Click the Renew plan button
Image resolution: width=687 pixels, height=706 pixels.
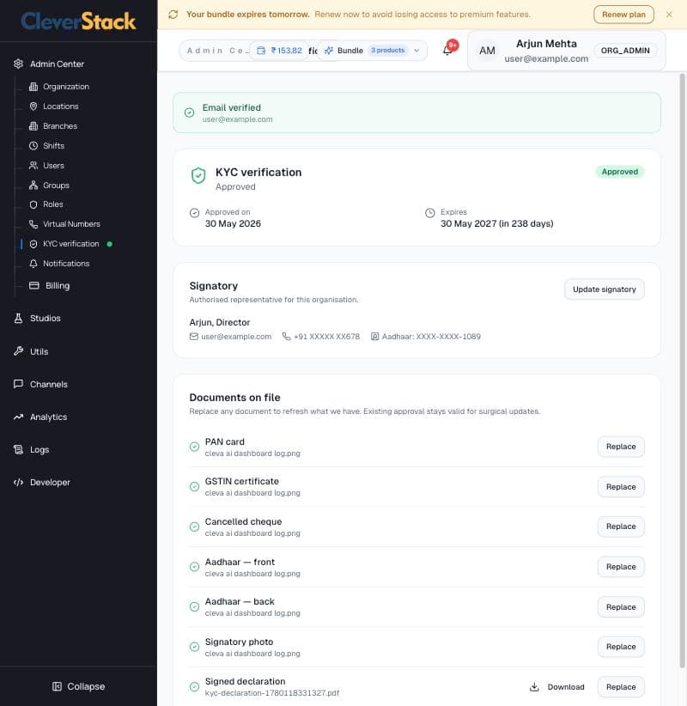point(623,15)
